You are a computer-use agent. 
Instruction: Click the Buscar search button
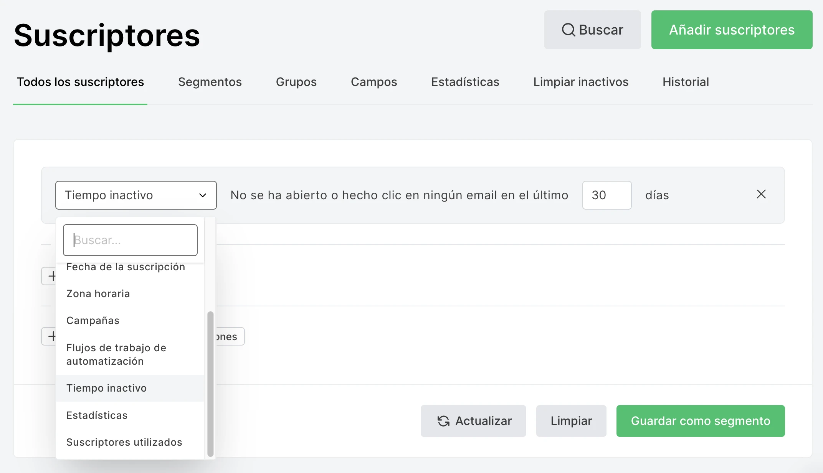click(x=592, y=30)
